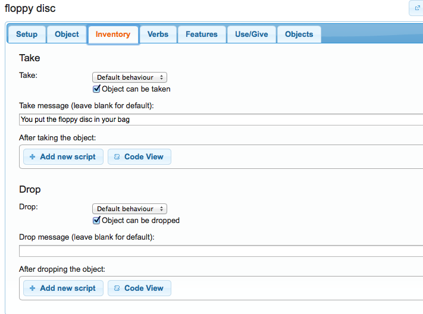Click the 'Object can be dropped' label text

tap(140, 221)
